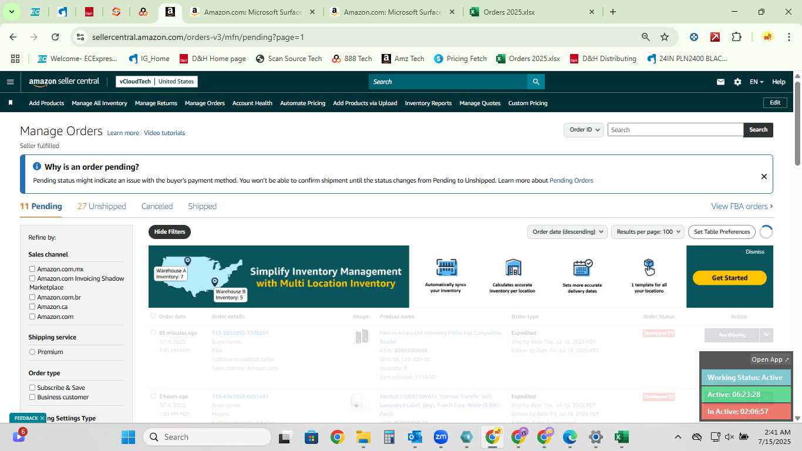This screenshot has width=802, height=451.
Task: Open Microsoft Edge from the taskbar
Action: (x=570, y=437)
